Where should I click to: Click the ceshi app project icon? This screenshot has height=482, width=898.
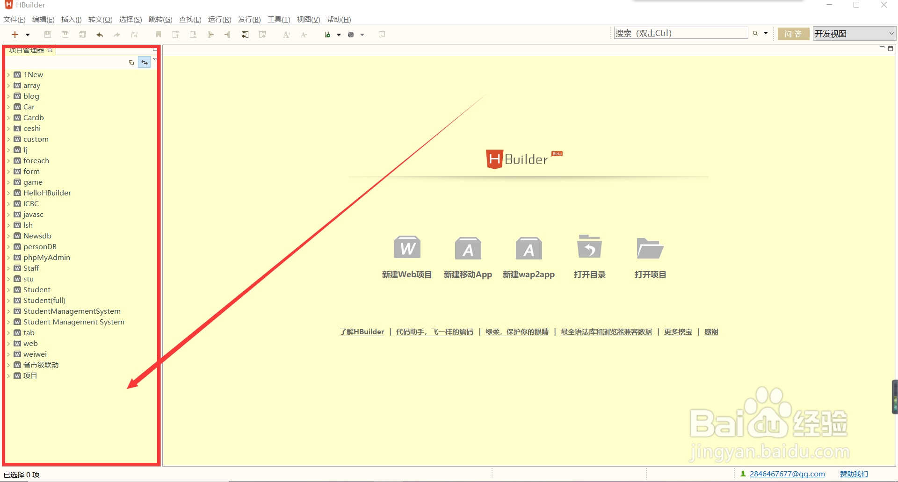tap(17, 129)
